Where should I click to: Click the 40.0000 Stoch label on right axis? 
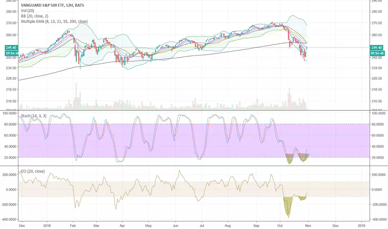coord(378,147)
